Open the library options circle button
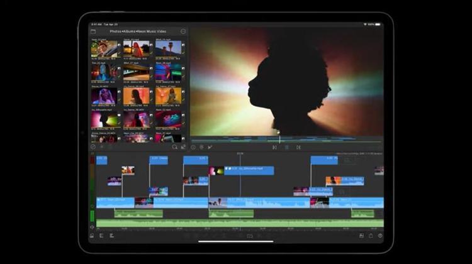Viewport: 472px width, 264px height. [x=183, y=31]
